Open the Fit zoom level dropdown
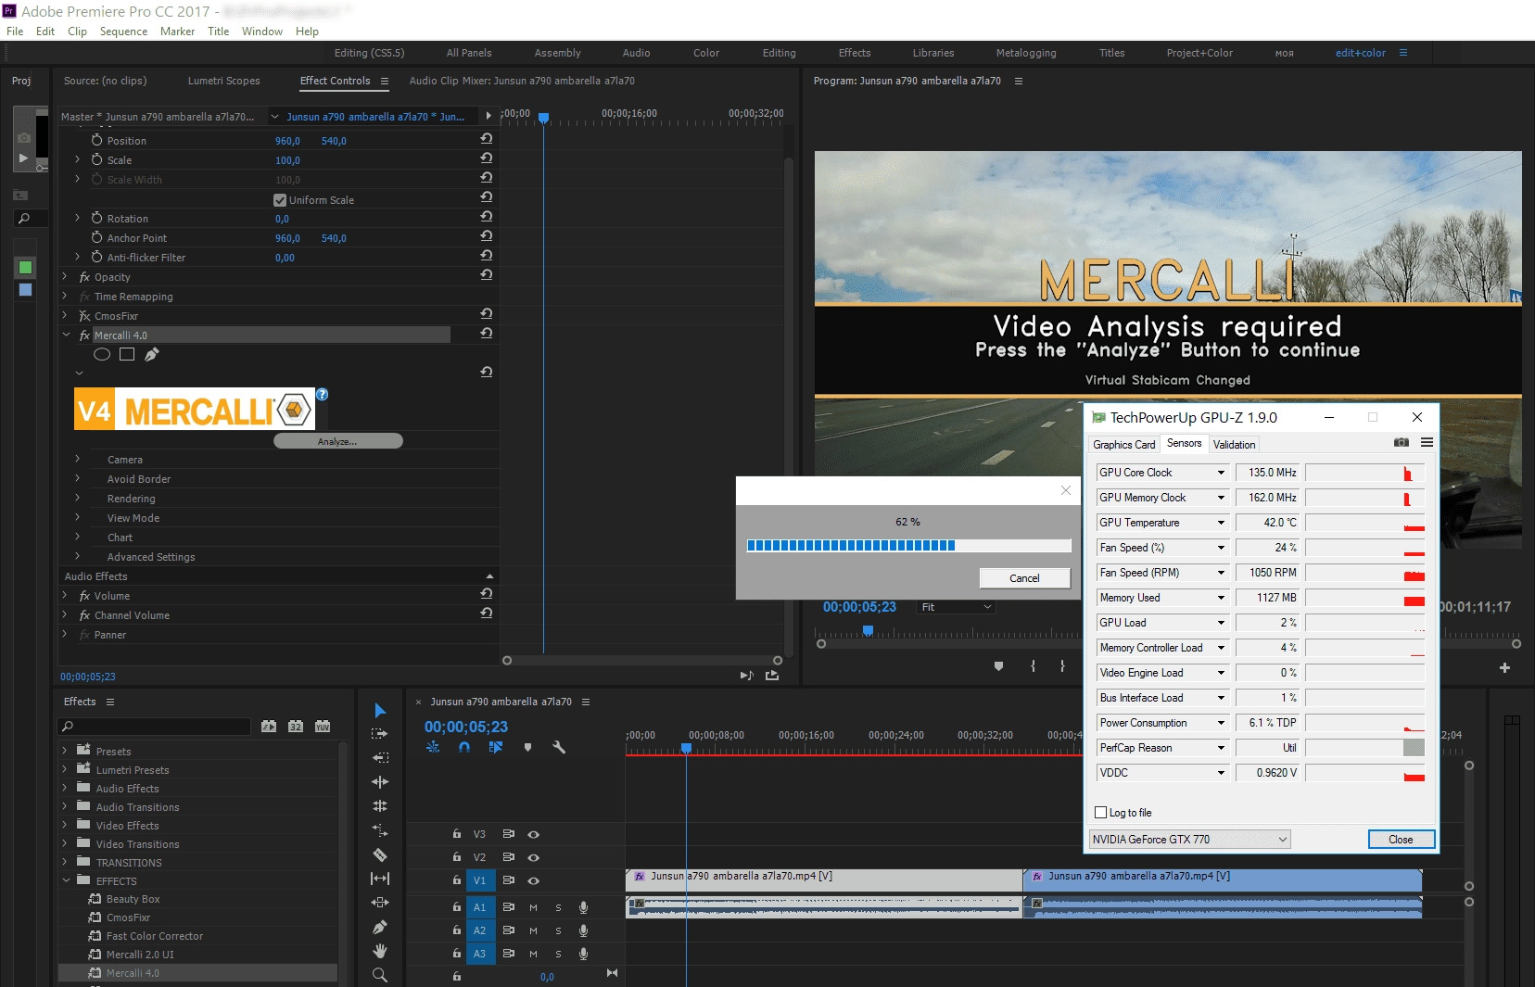 957,607
